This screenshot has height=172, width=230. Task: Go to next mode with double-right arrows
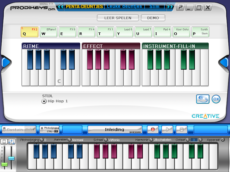click(170, 7)
